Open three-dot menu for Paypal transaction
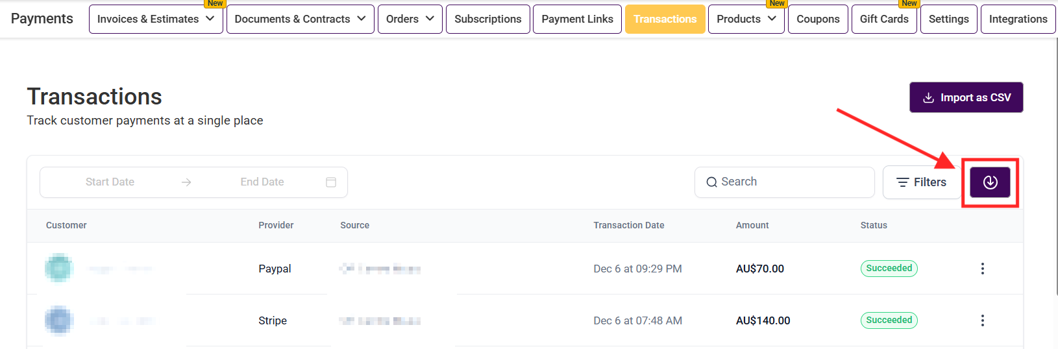The height and width of the screenshot is (349, 1058). point(982,269)
